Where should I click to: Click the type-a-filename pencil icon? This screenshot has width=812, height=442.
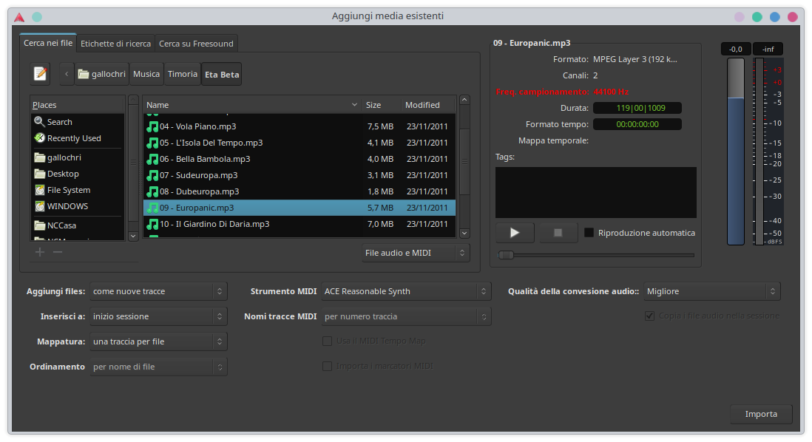pos(40,74)
